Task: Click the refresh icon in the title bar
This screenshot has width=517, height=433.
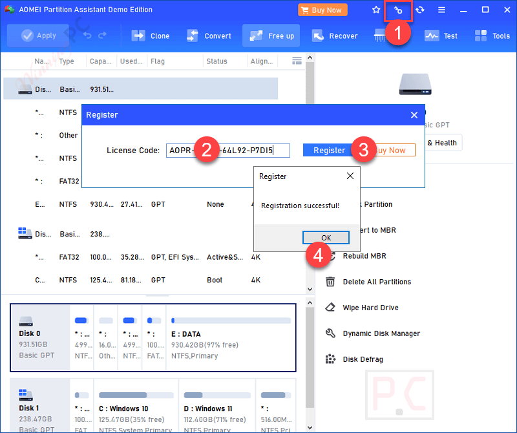Action: point(419,10)
